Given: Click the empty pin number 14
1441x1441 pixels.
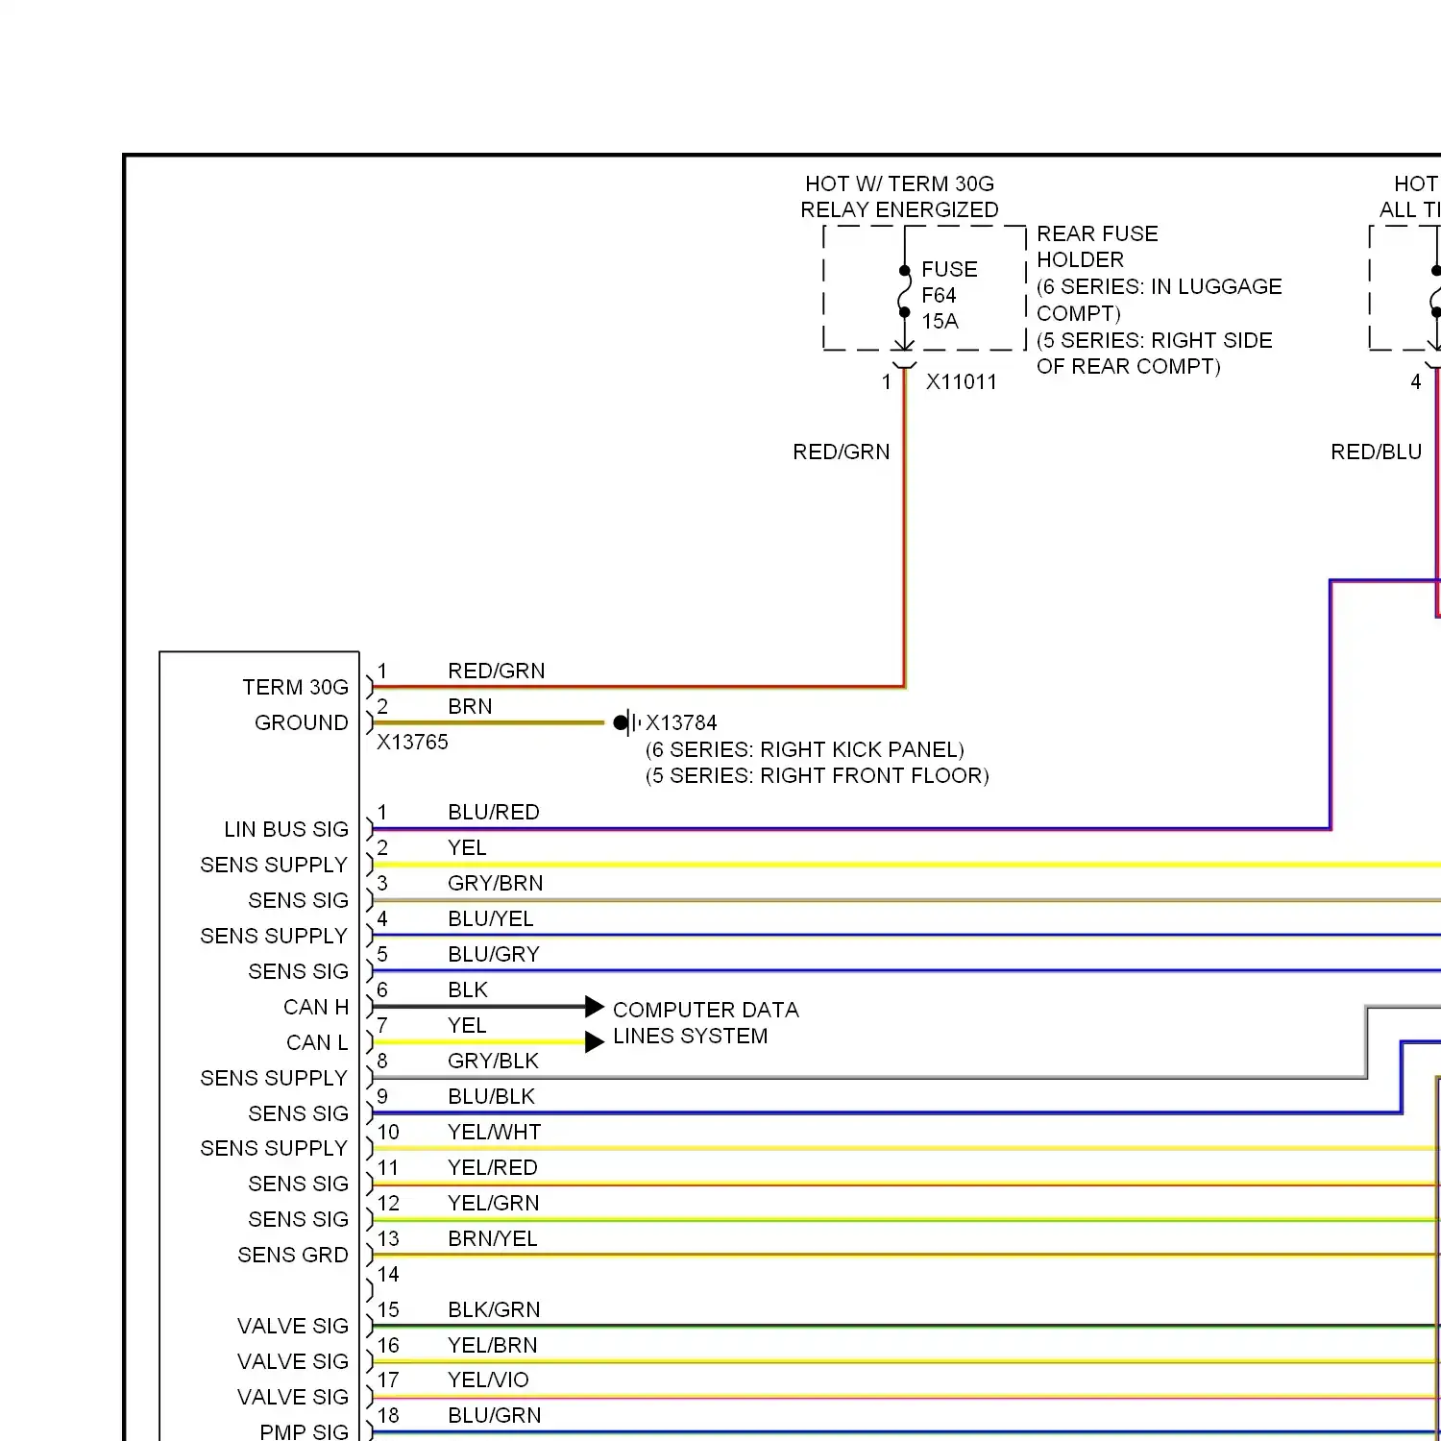Looking at the screenshot, I should coord(388,1274).
